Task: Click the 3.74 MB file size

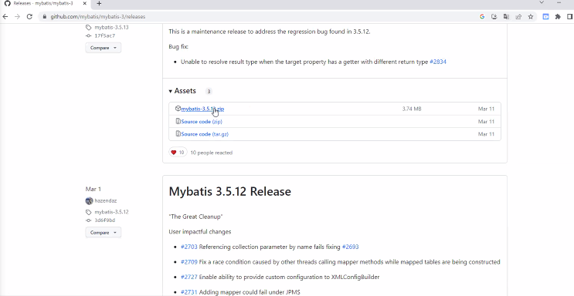Action: 412,109
